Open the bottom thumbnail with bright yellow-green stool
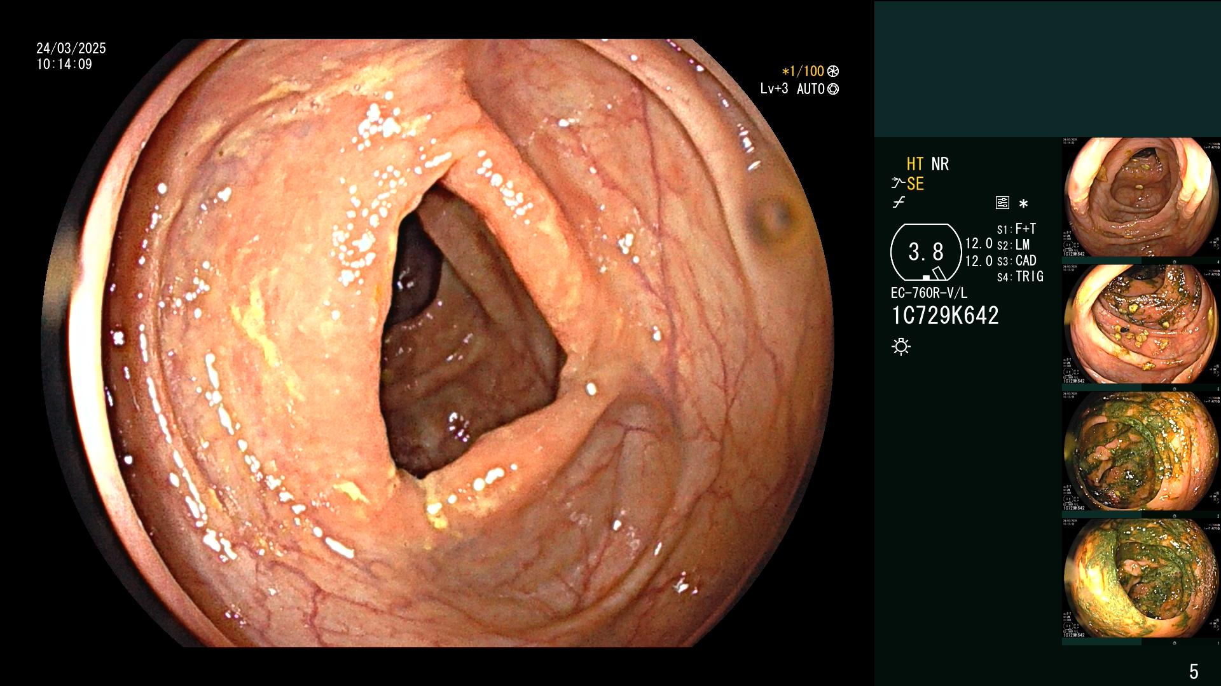Image resolution: width=1221 pixels, height=686 pixels. tap(1142, 579)
